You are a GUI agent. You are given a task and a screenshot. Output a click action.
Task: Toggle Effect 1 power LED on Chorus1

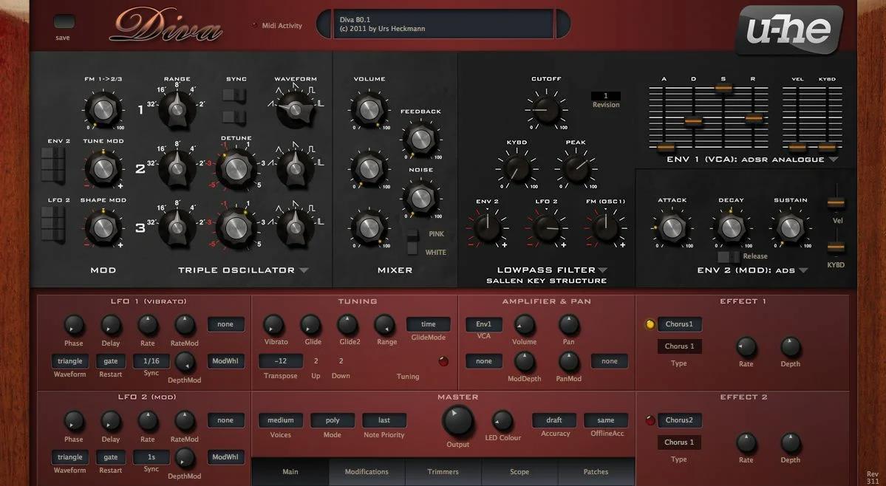[650, 324]
